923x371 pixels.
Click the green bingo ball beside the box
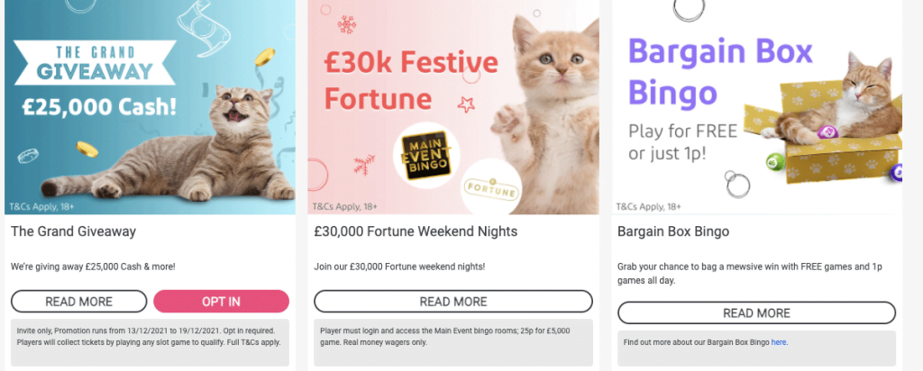774,161
